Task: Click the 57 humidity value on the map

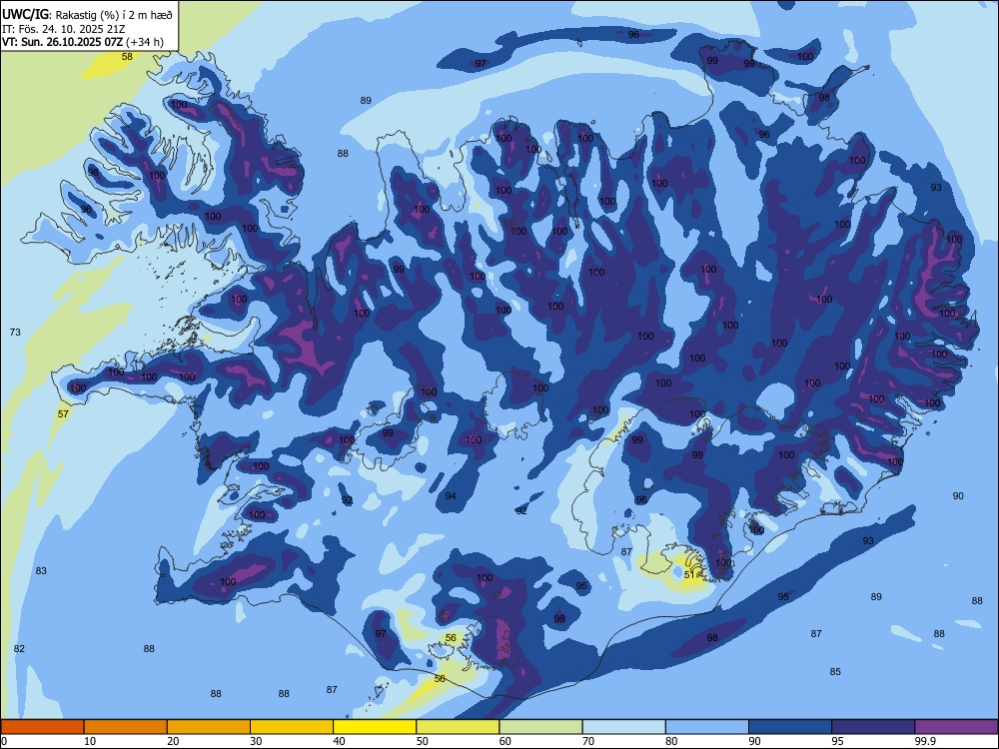Action: [x=63, y=414]
